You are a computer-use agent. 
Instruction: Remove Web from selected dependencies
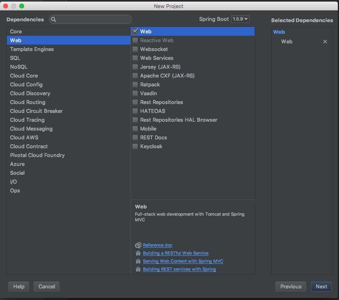(x=325, y=41)
